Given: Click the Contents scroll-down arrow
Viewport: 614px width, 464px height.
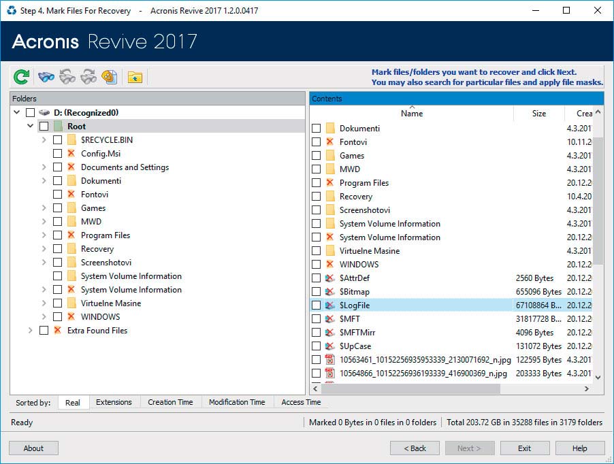Looking at the screenshot, I should (598, 378).
